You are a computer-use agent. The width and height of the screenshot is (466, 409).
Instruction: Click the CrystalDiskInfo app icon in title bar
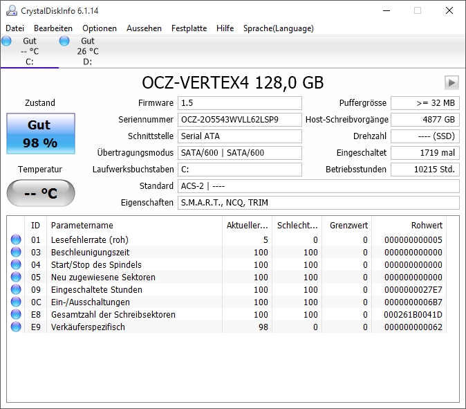(x=12, y=10)
